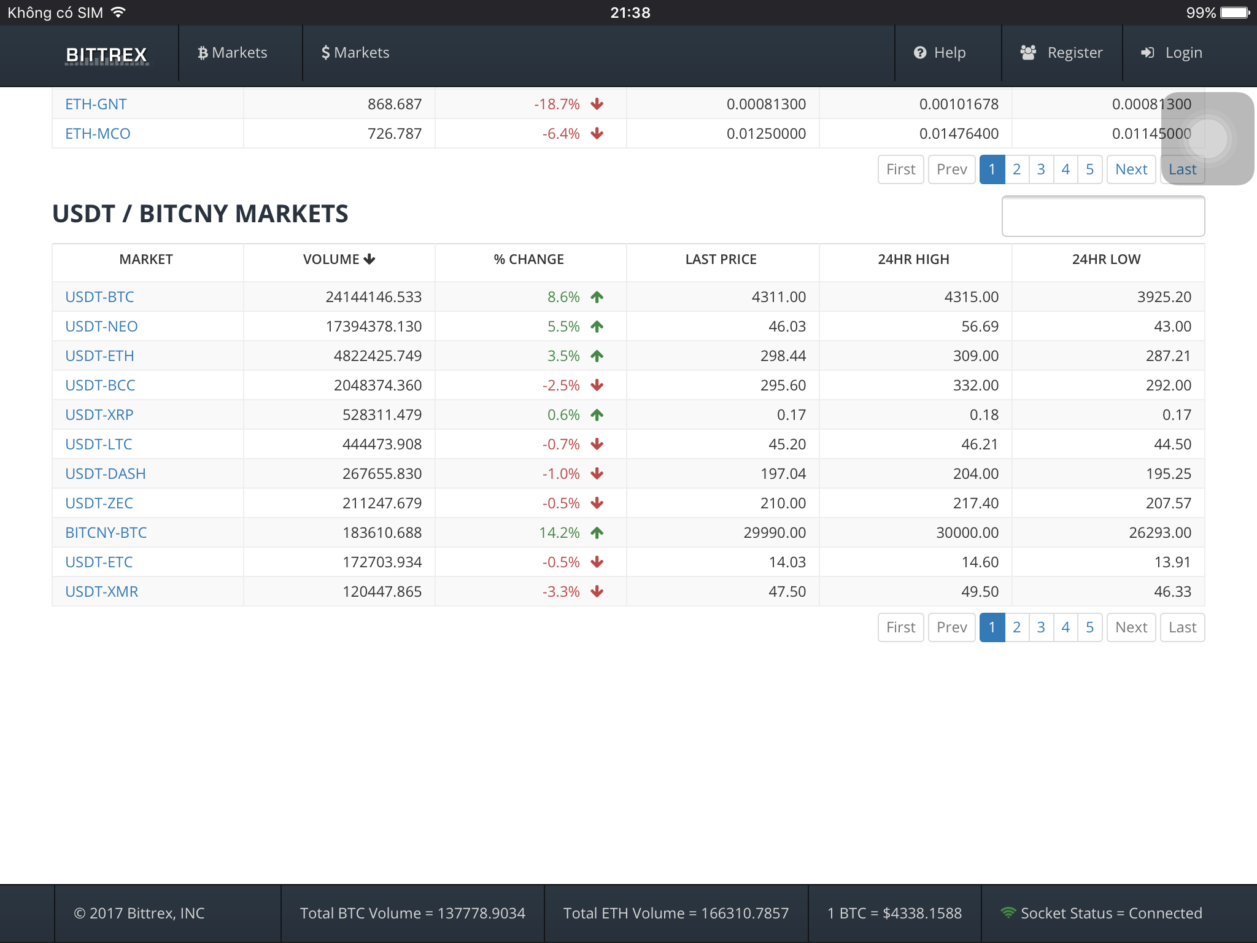The width and height of the screenshot is (1257, 943).
Task: Click the red down arrow for USDT-BCC
Action: click(x=597, y=386)
